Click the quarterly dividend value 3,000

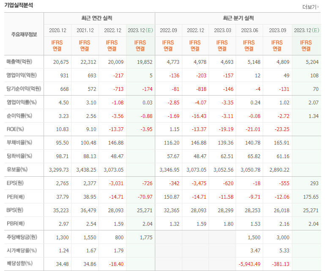[283, 238]
